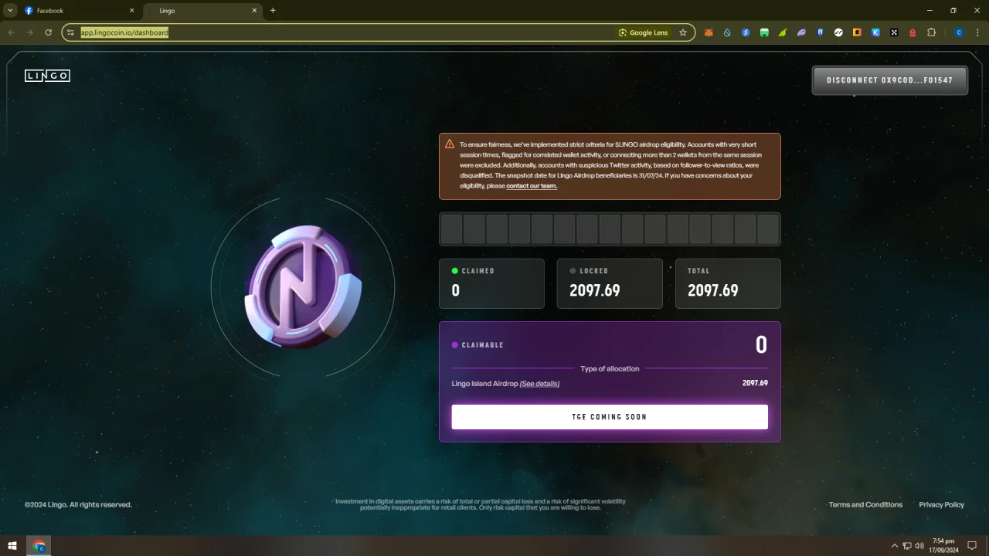This screenshot has height=556, width=989.
Task: Open the Privacy Policy link
Action: point(942,505)
